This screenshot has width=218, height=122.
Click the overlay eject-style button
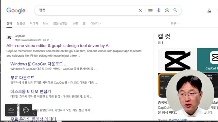click(11, 110)
